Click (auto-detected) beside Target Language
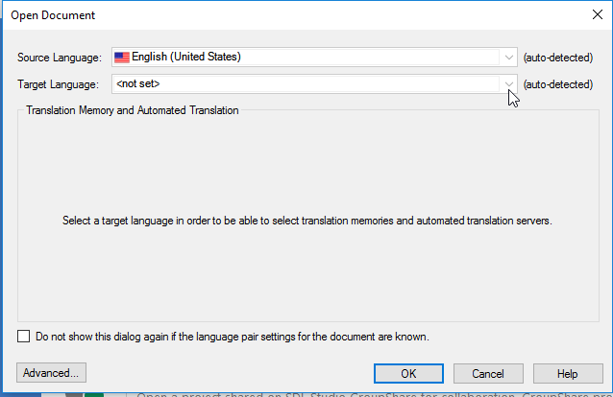This screenshot has width=613, height=397. click(558, 84)
